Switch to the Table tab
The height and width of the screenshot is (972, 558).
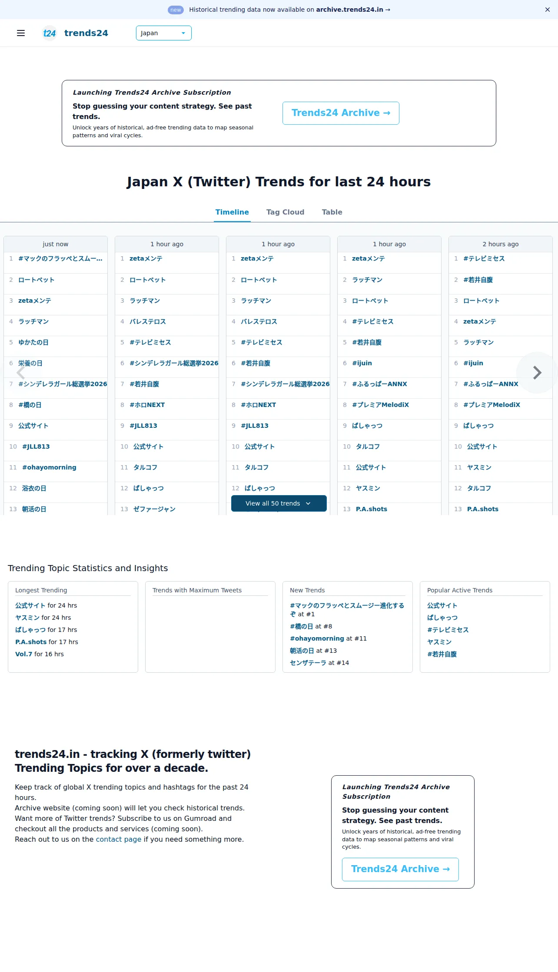click(x=332, y=212)
